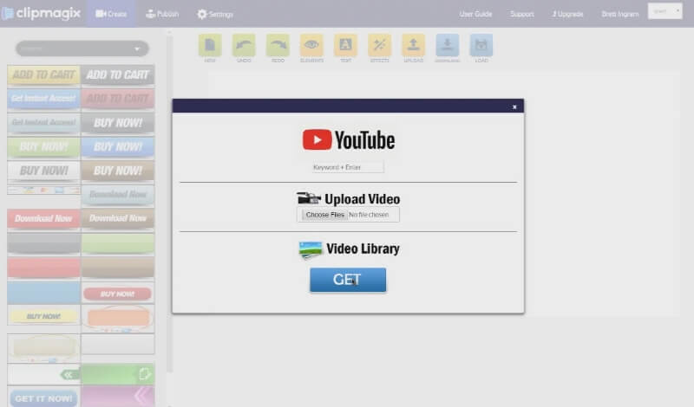Click the clipmagix logo
Image resolution: width=694 pixels, height=407 pixels.
(x=41, y=13)
